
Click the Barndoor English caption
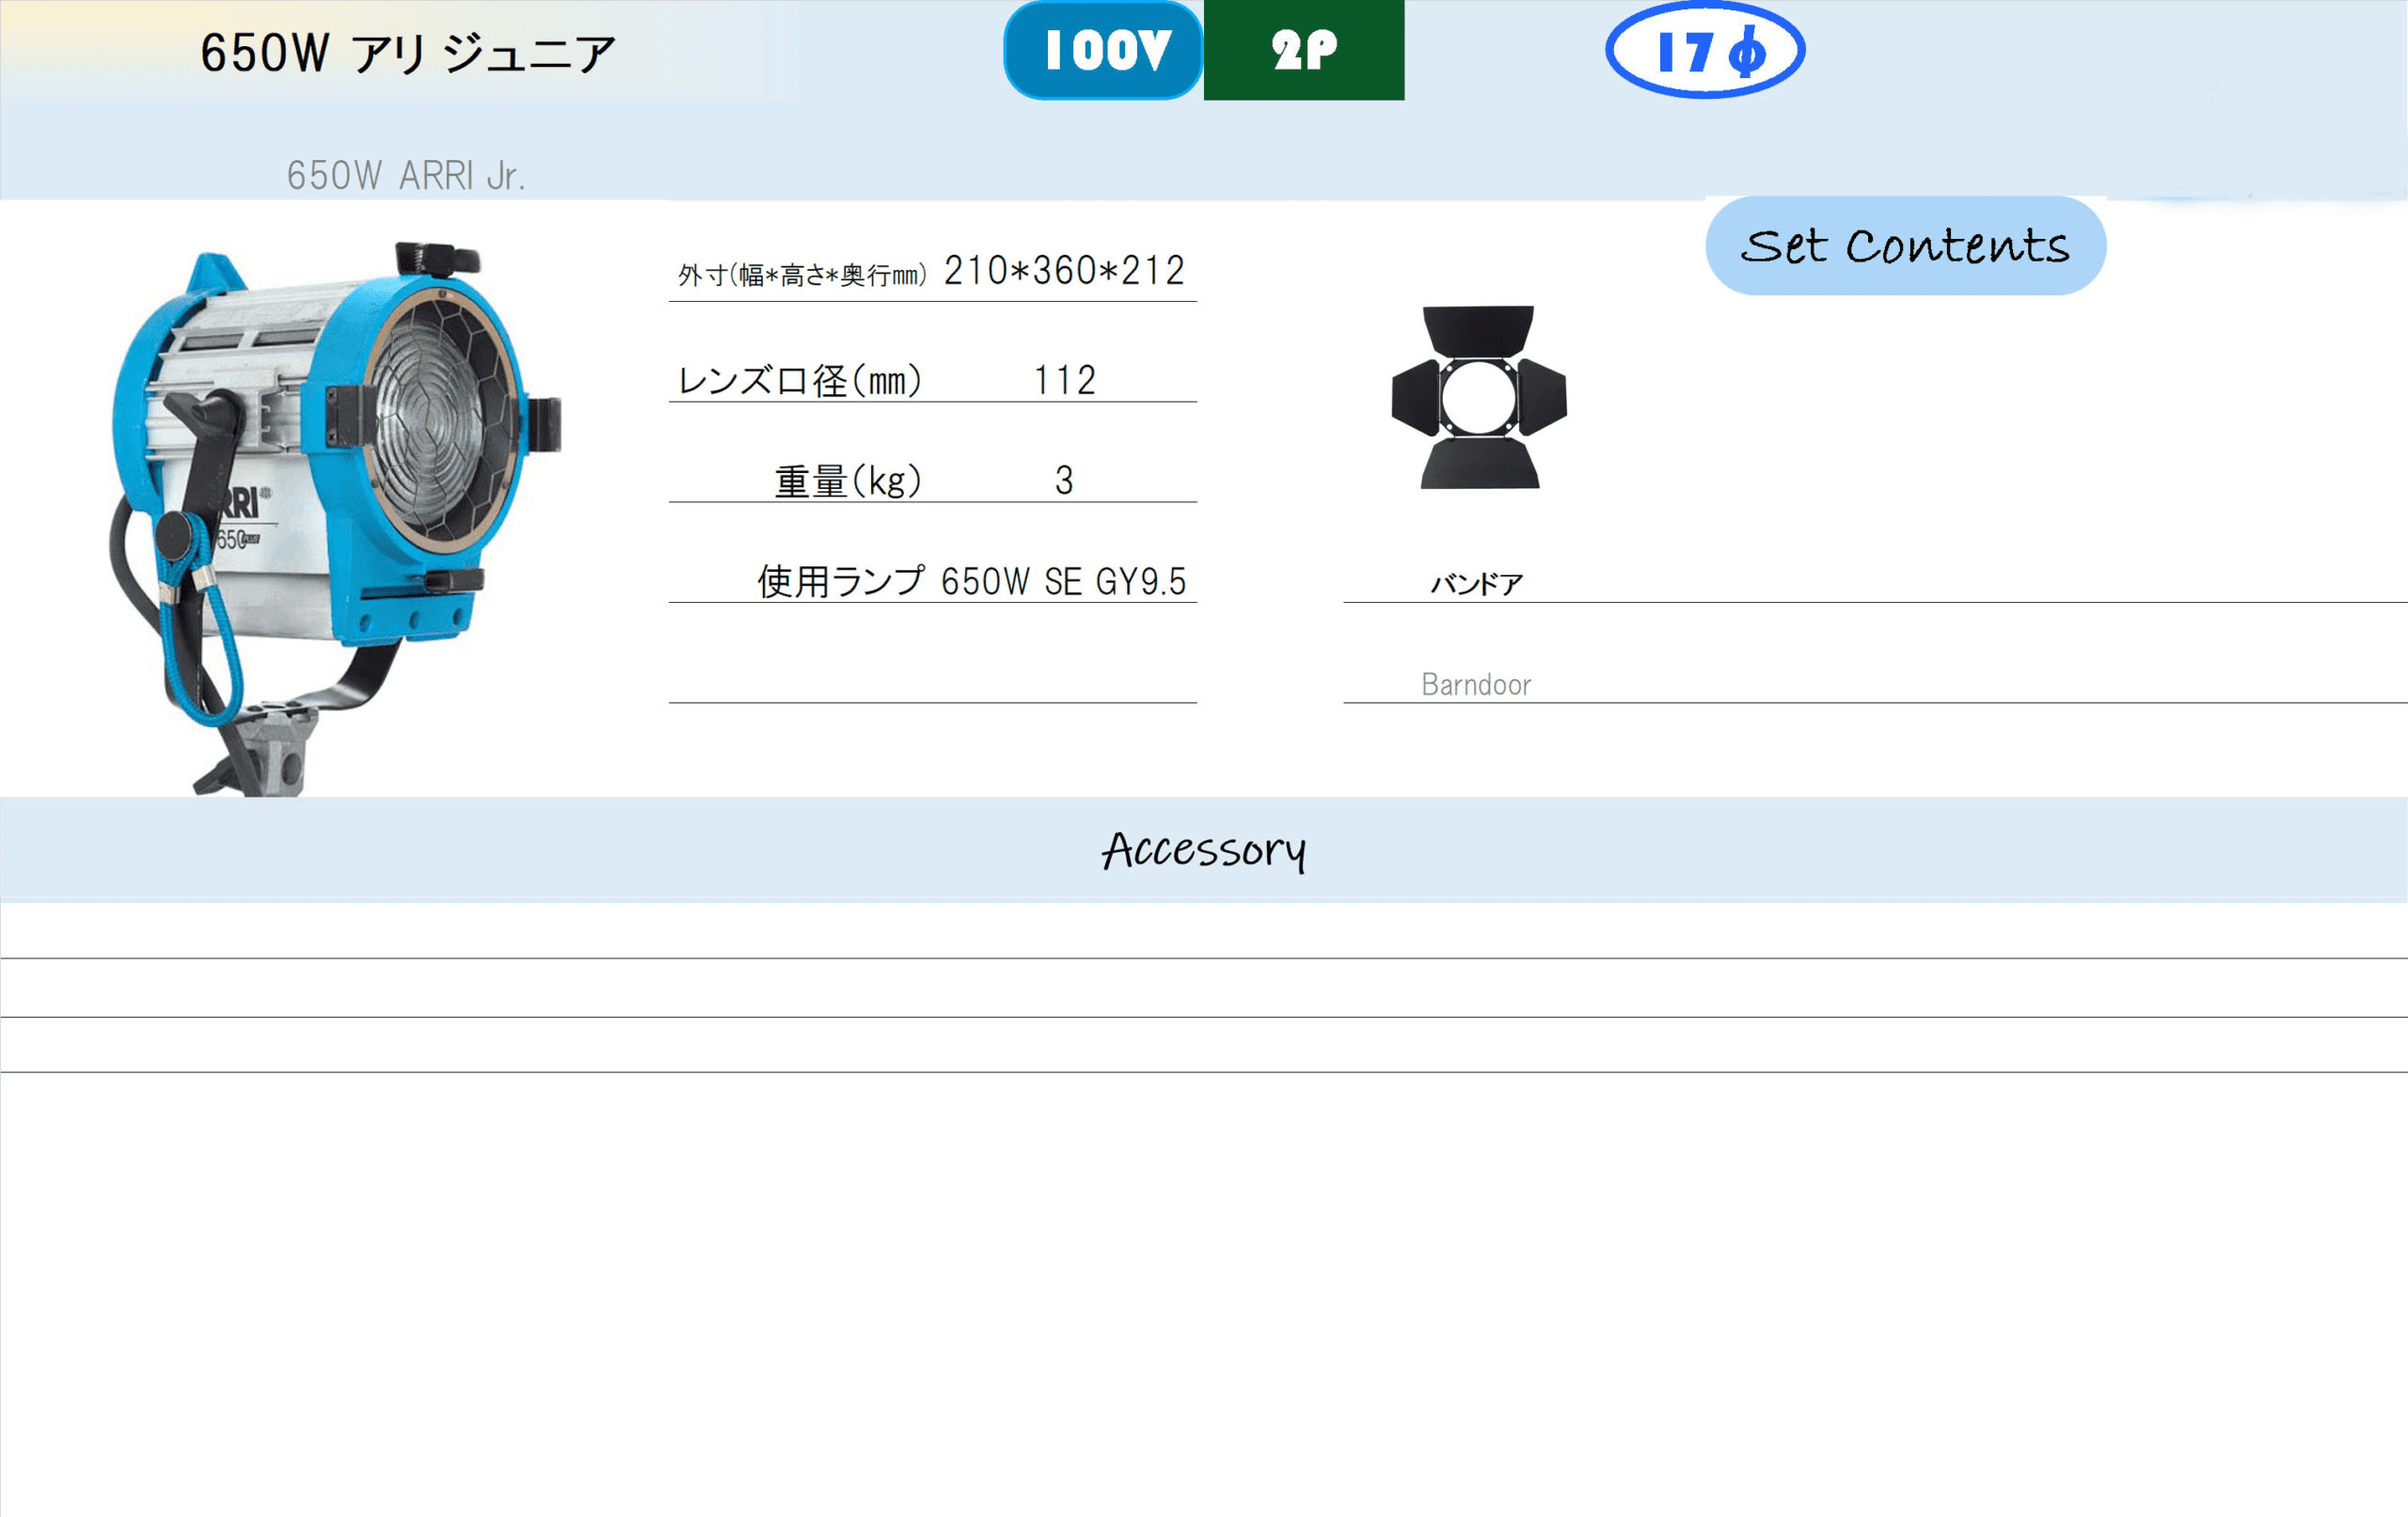pyautogui.click(x=1476, y=685)
